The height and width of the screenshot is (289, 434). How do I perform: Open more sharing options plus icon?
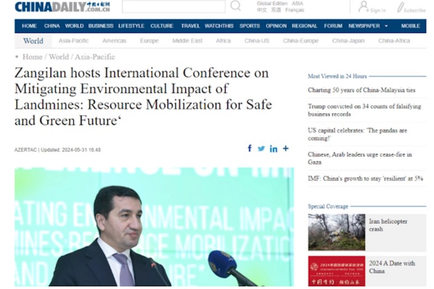(286, 148)
